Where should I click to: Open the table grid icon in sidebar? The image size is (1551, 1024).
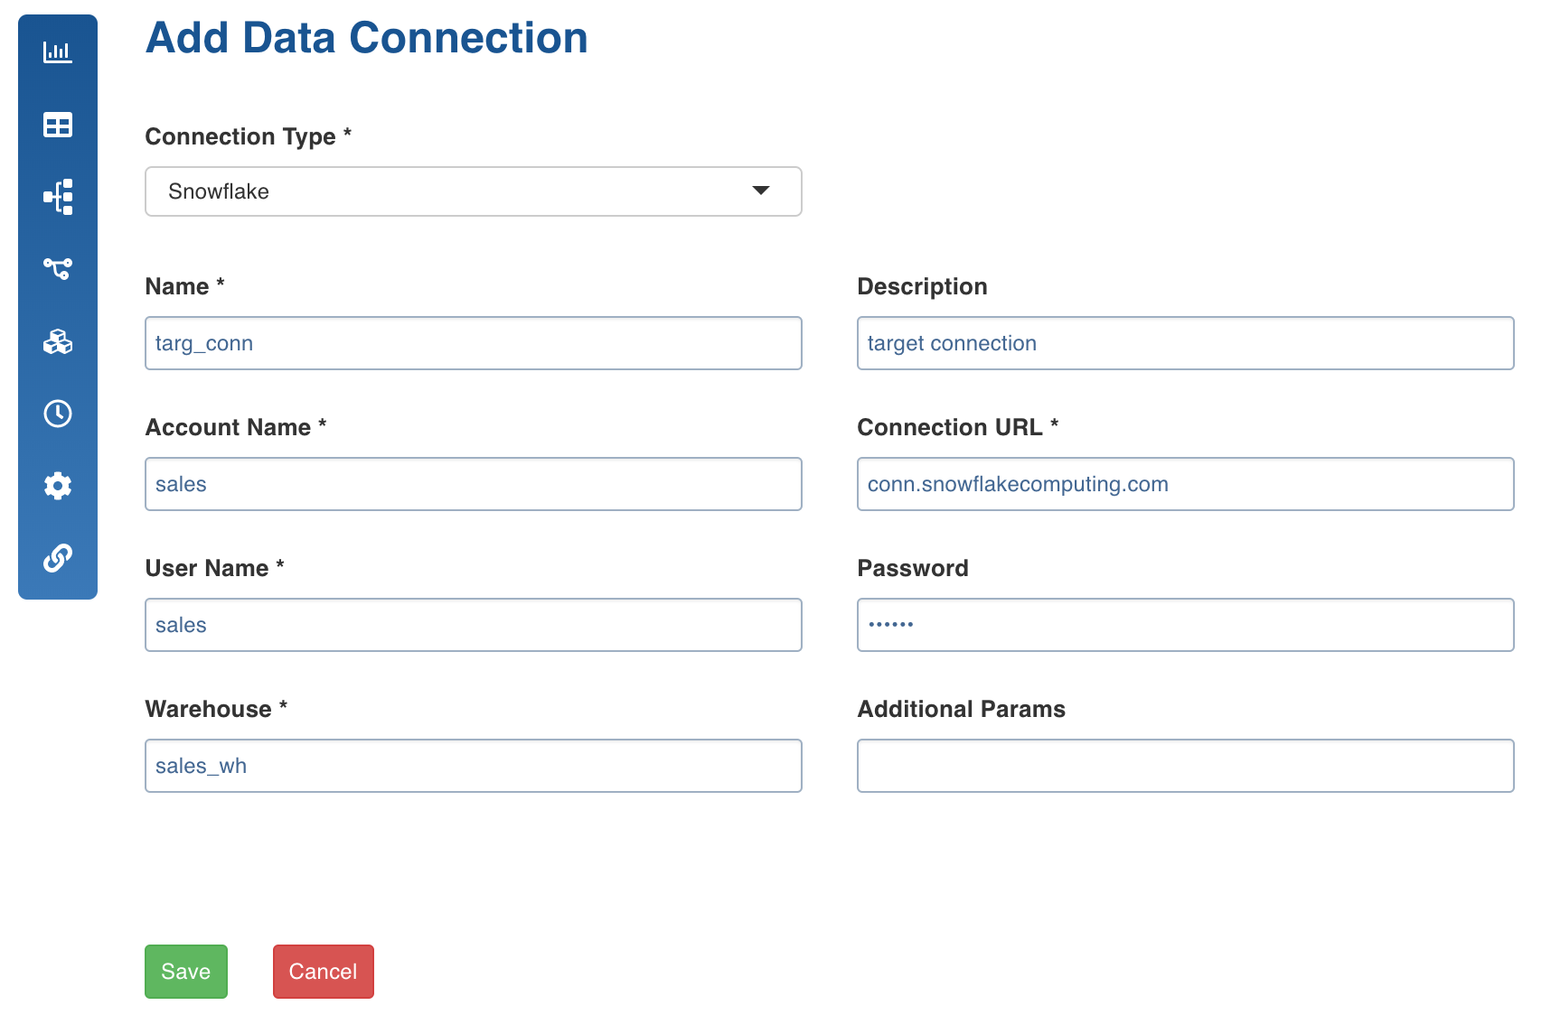pos(58,125)
